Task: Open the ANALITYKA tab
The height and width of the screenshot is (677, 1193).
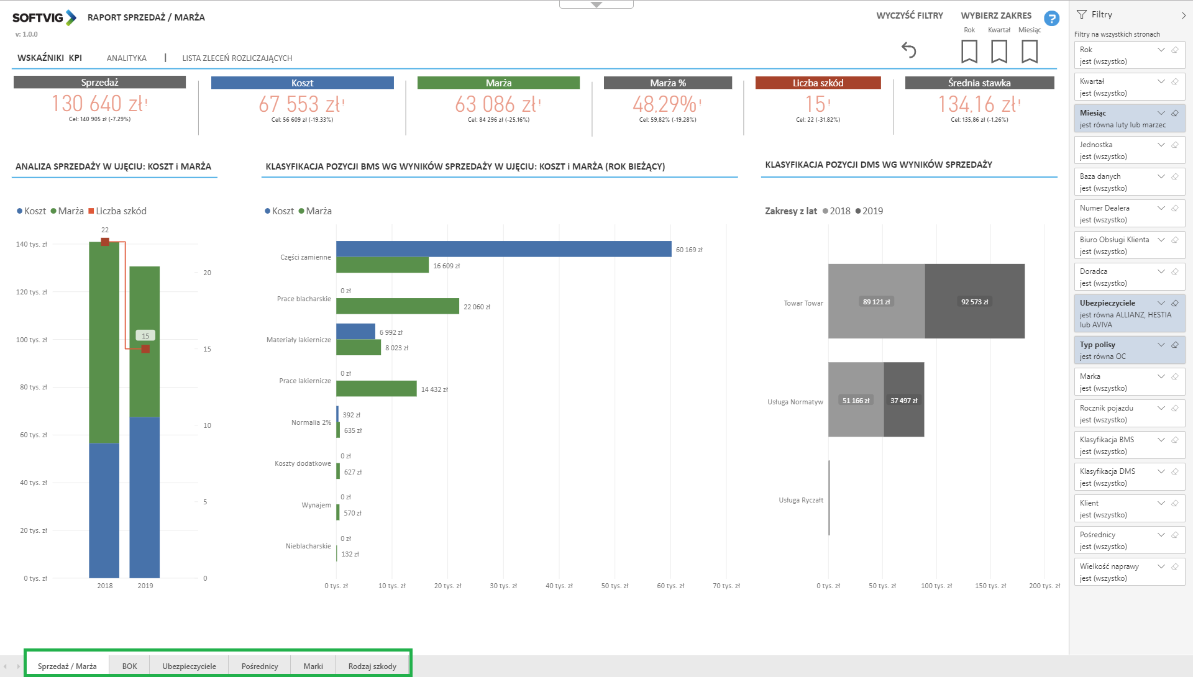Action: click(x=126, y=58)
